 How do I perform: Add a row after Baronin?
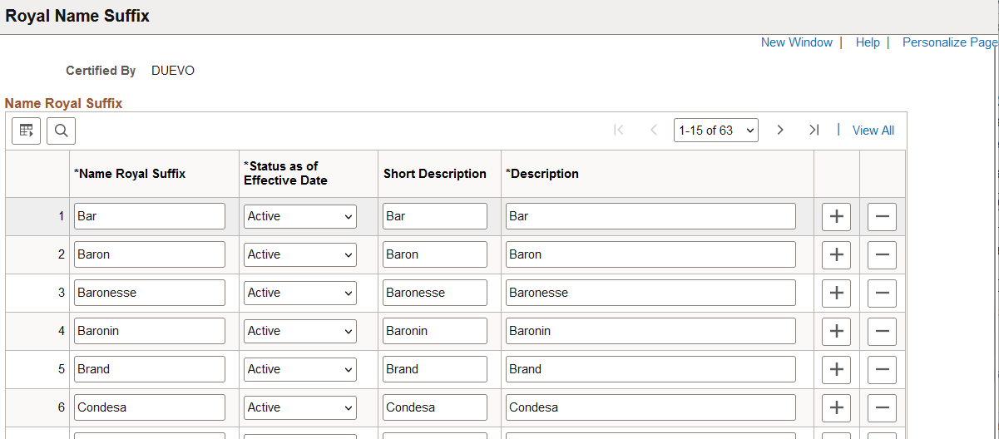coord(837,331)
